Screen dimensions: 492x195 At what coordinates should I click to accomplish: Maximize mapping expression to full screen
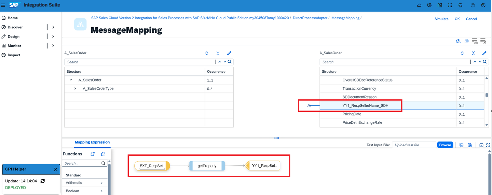click(x=488, y=145)
